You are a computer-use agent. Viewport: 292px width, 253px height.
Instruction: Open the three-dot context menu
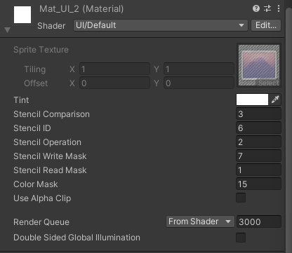(x=279, y=8)
